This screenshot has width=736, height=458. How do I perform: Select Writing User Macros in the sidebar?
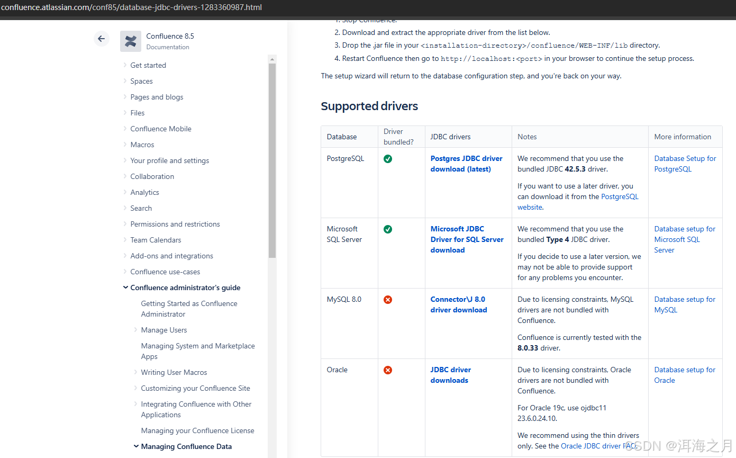click(x=175, y=372)
